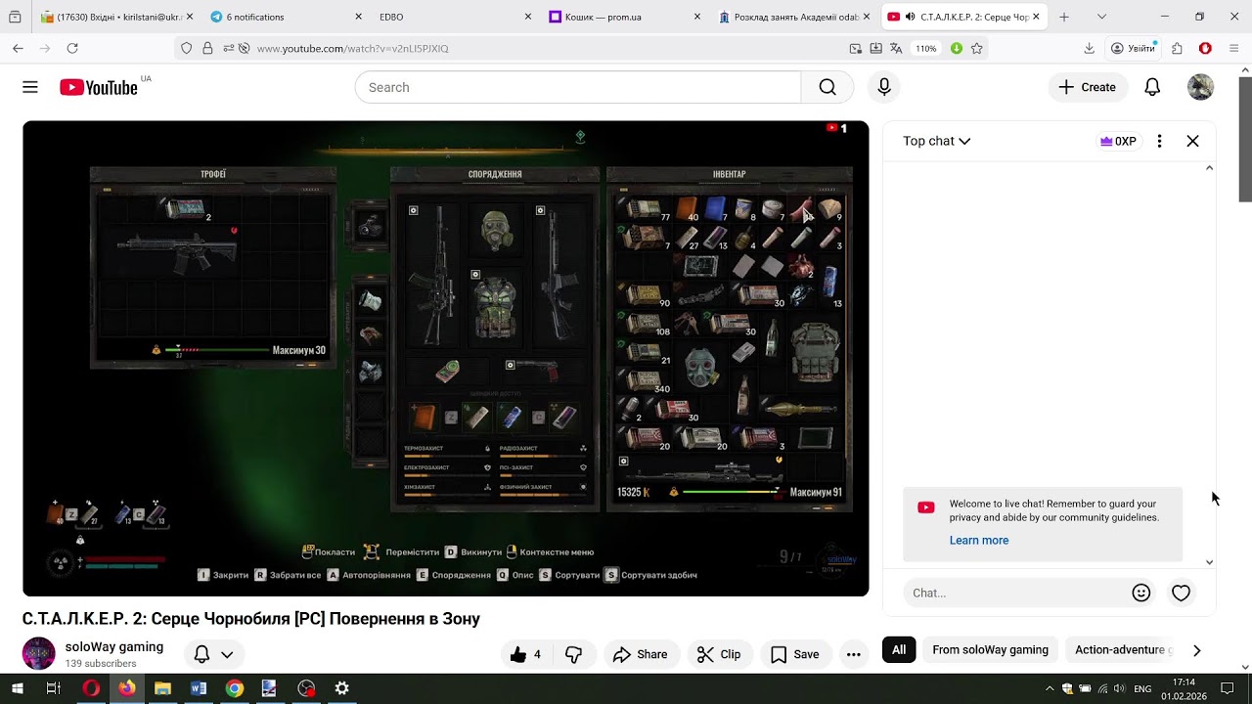Click the YouTube search field
This screenshot has width=1252, height=704.
point(578,87)
